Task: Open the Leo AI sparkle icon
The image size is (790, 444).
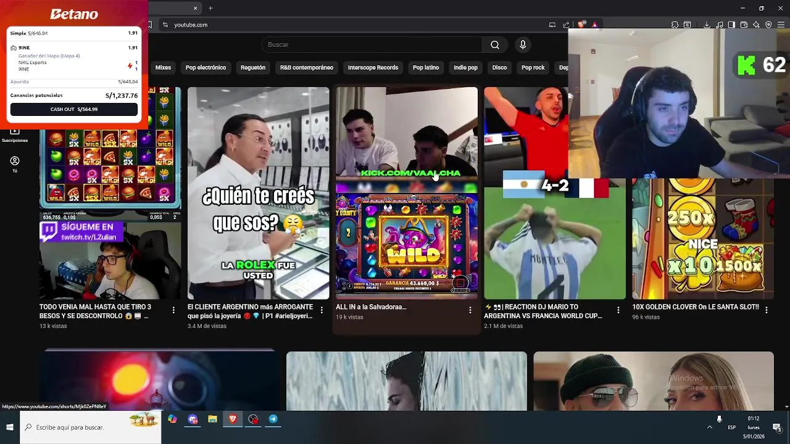Action: (757, 25)
